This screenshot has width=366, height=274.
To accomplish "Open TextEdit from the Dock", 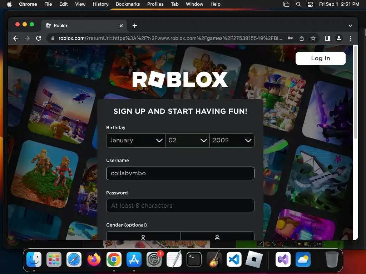I will [x=174, y=259].
